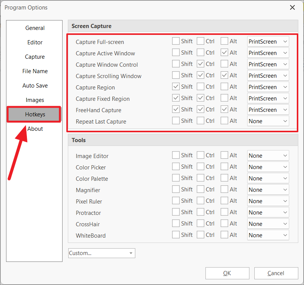
Task: Expand key dropdown for Repeat Last Capture
Action: [268, 121]
